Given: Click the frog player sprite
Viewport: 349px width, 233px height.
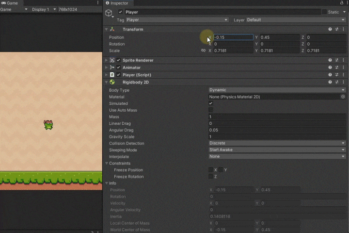Looking at the screenshot, I should 48,125.
